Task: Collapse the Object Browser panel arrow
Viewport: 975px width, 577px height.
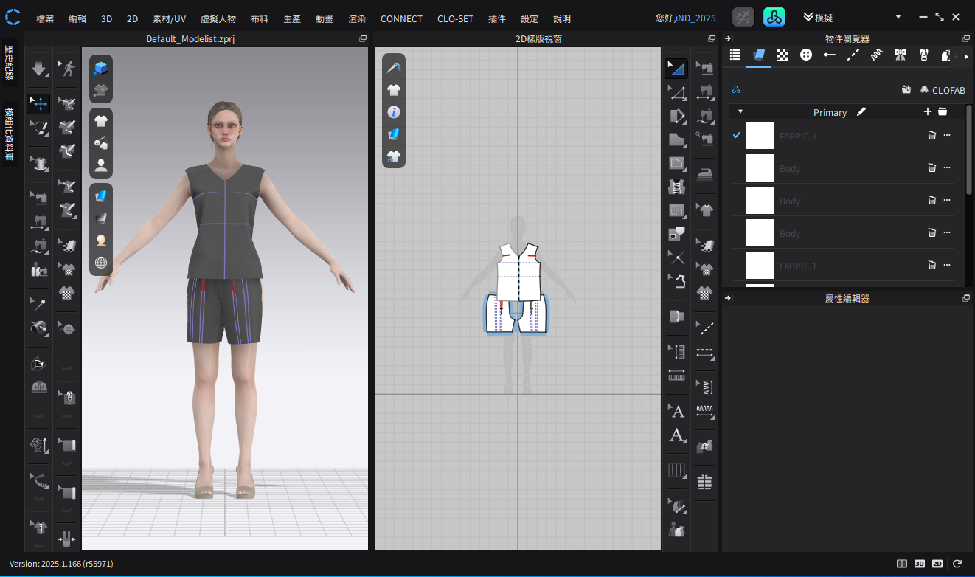Action: [728, 38]
